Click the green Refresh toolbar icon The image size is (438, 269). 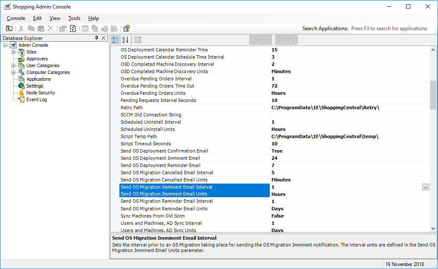pos(73,28)
